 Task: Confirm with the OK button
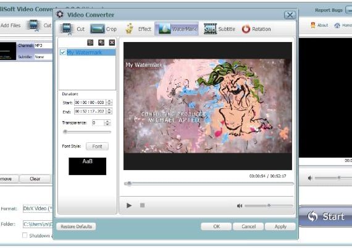click(216, 226)
